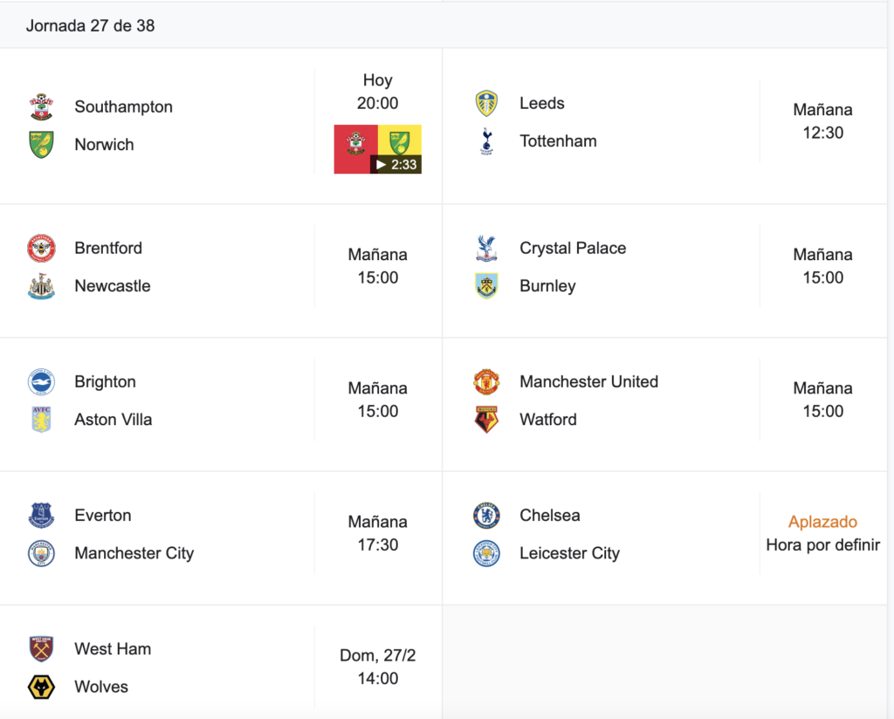Select the Burnley team name

(547, 285)
